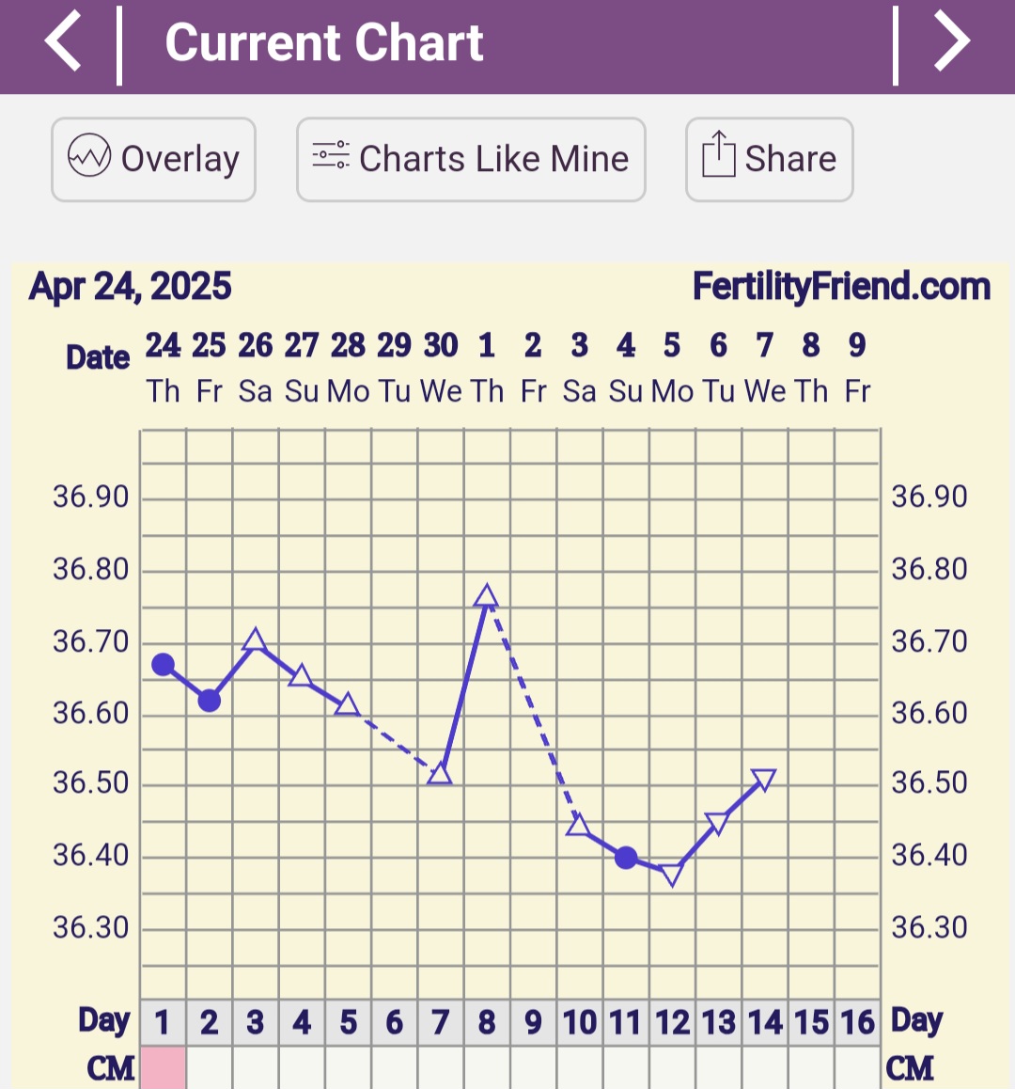
Task: Select cycle day 9 in the Day row
Action: pos(533,1022)
